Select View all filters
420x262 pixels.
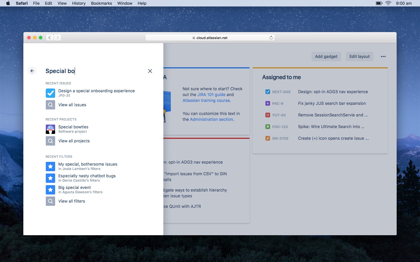[x=72, y=201]
